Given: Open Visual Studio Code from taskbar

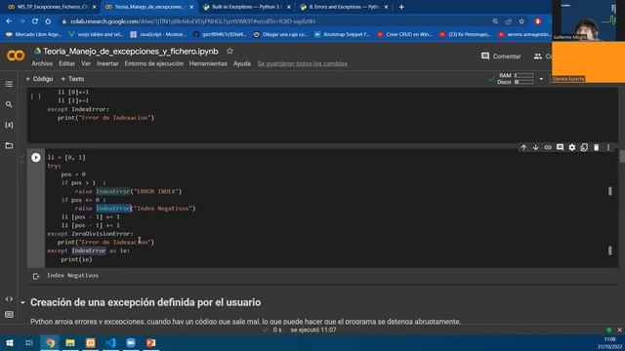Looking at the screenshot, I should pos(110,342).
